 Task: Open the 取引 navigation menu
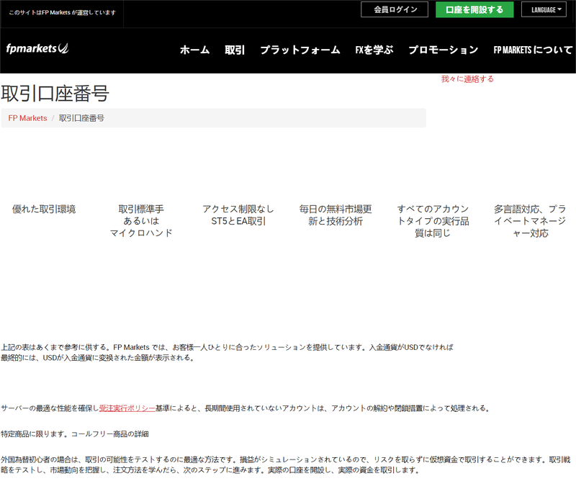(235, 50)
